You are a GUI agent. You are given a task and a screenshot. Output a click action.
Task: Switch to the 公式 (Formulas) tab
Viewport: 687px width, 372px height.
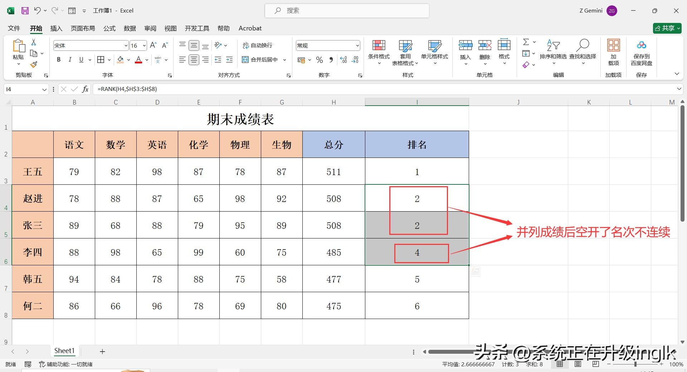click(109, 28)
